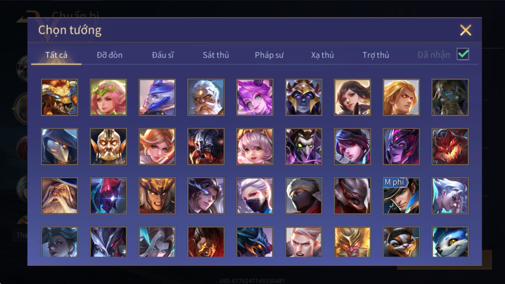Toggle the 'Đã nhận' checkbox
The width and height of the screenshot is (505, 284).
(x=463, y=54)
